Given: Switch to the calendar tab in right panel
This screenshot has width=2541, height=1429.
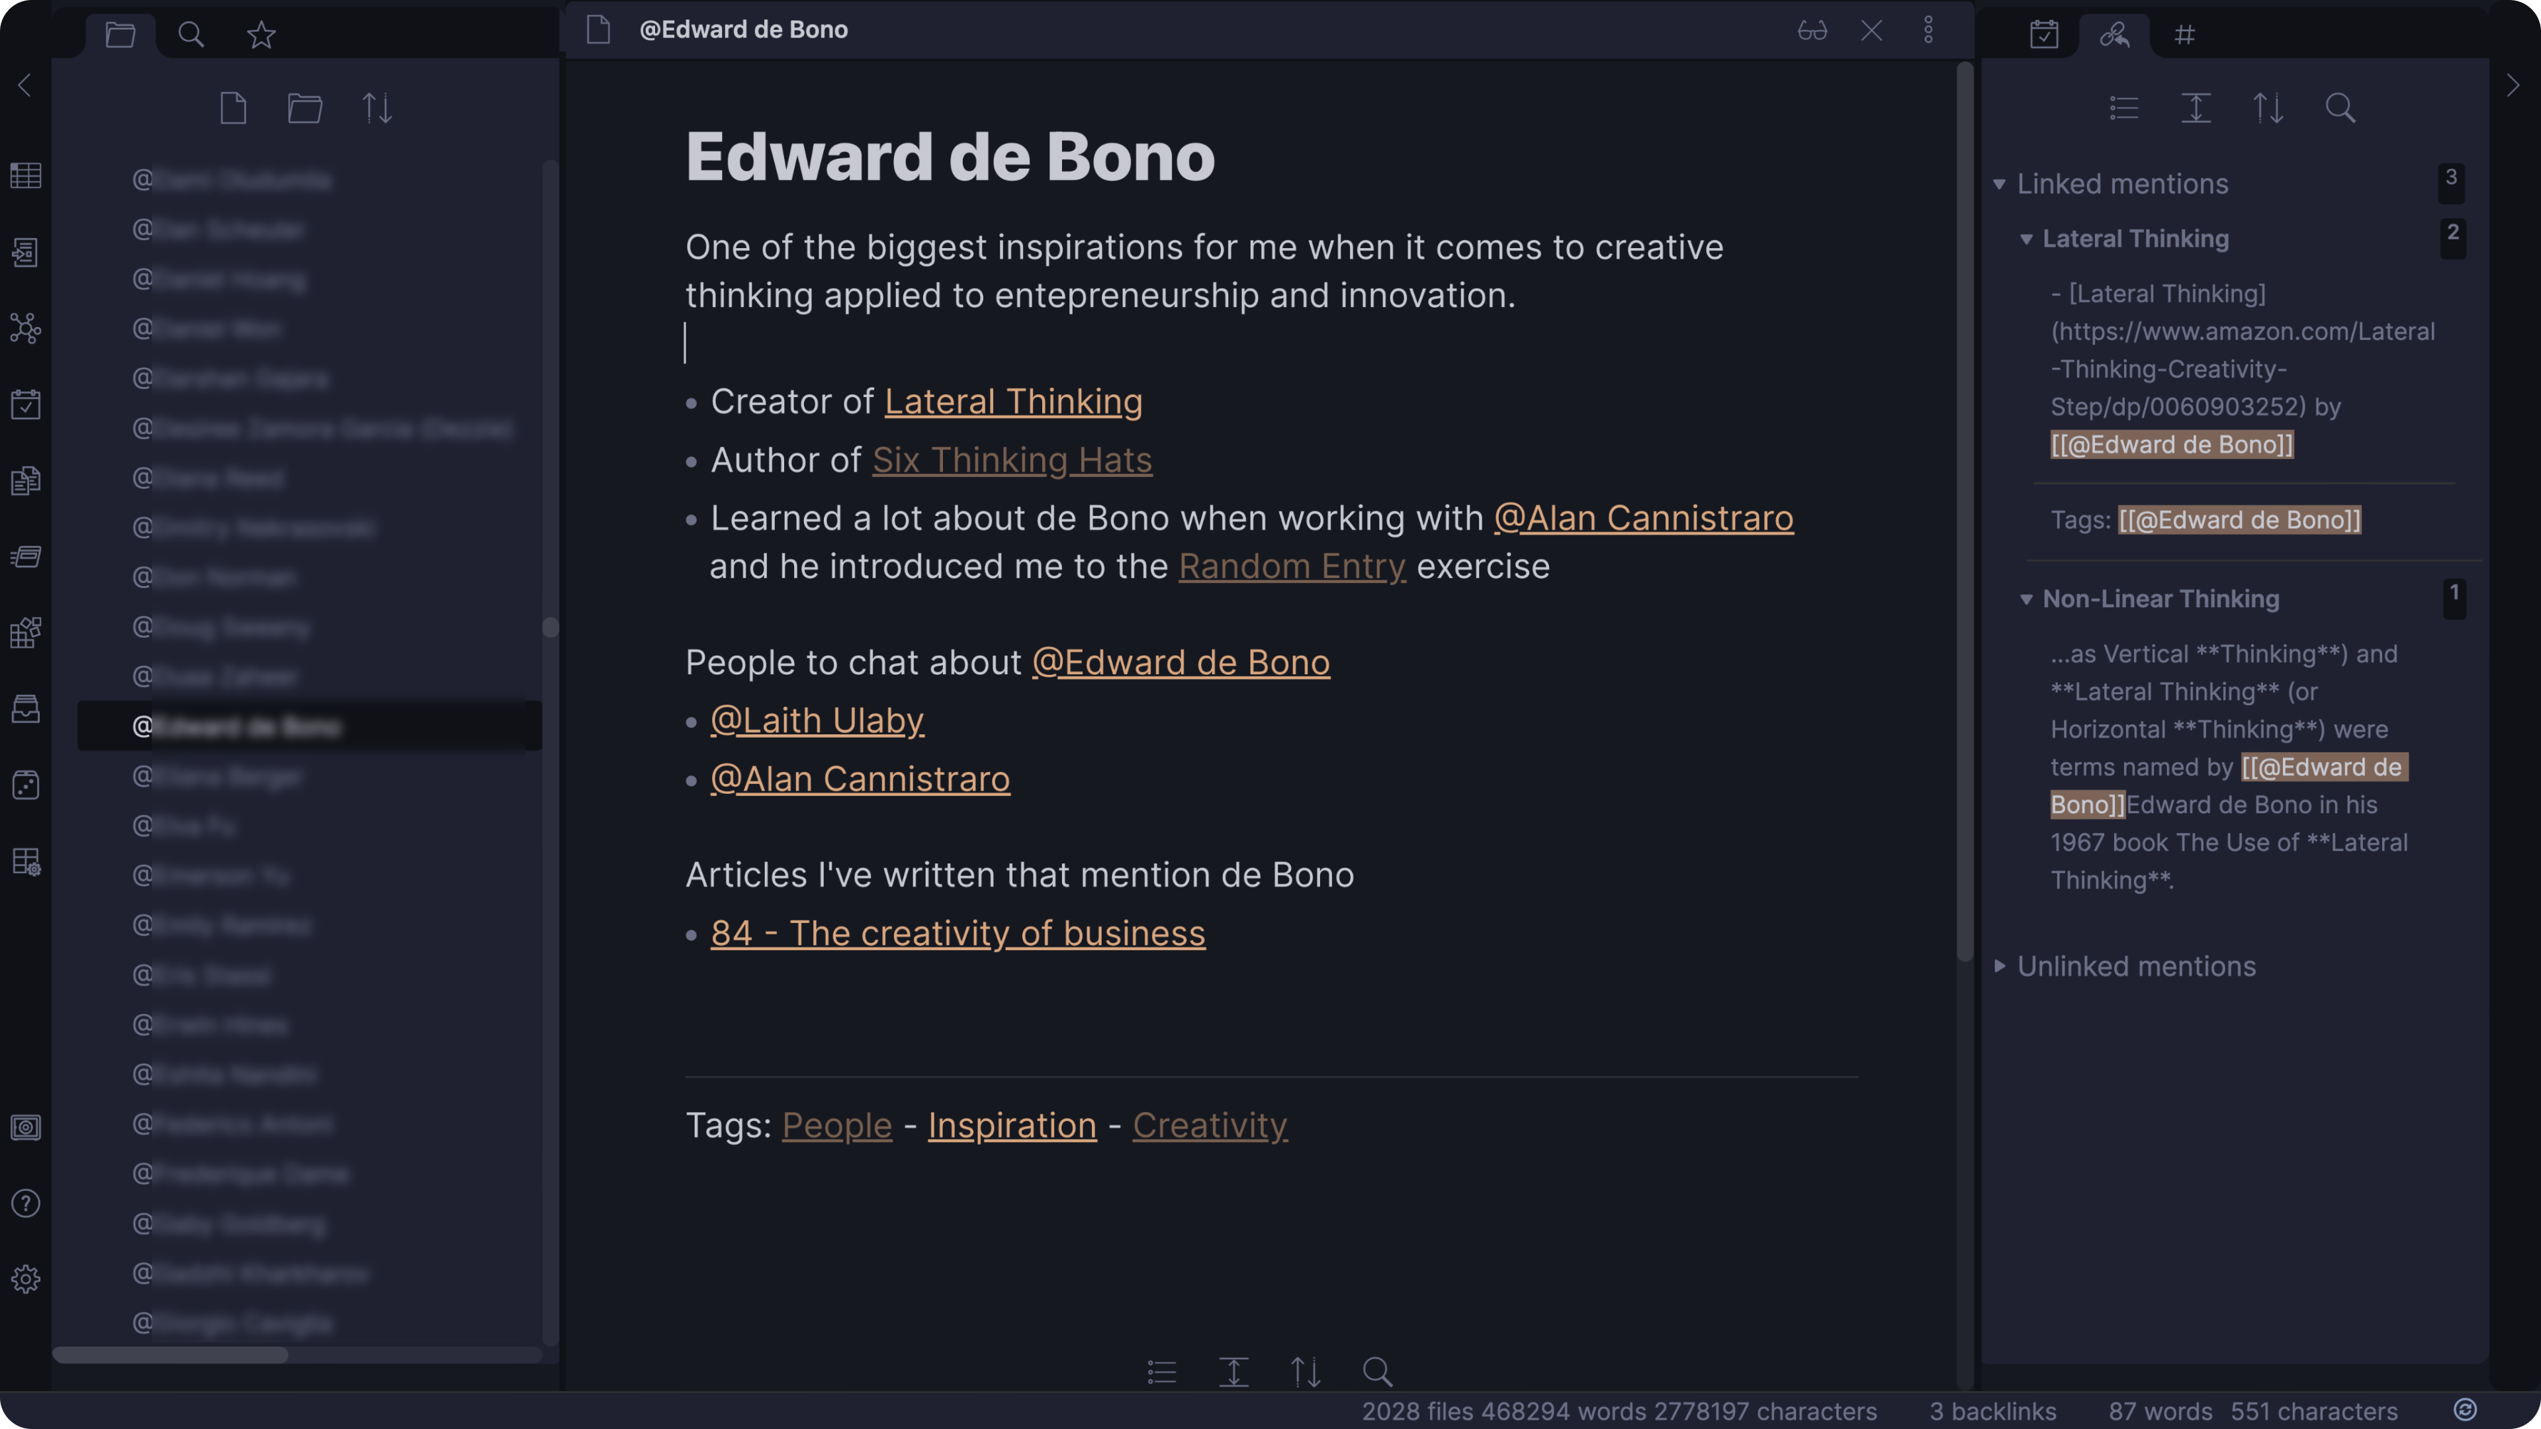Looking at the screenshot, I should (x=2045, y=34).
